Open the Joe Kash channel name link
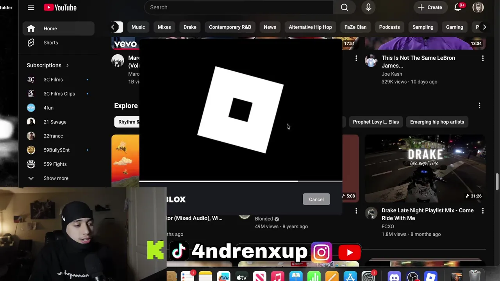Image resolution: width=500 pixels, height=281 pixels. (x=392, y=74)
